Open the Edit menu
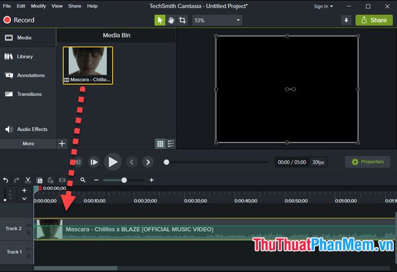The height and width of the screenshot is (272, 397). click(x=21, y=6)
